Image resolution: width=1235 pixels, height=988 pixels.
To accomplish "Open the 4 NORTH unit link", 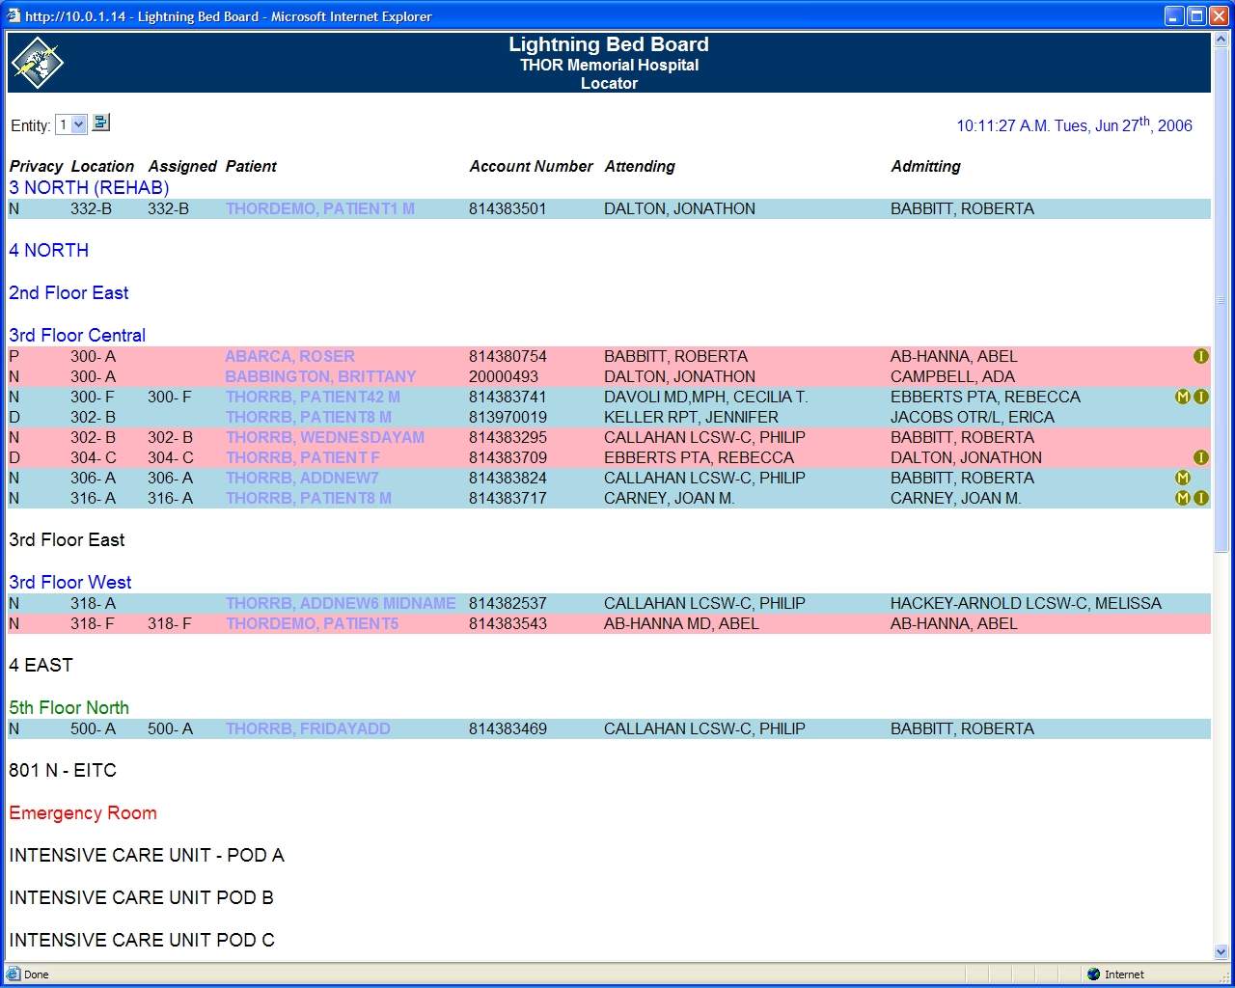I will [49, 250].
